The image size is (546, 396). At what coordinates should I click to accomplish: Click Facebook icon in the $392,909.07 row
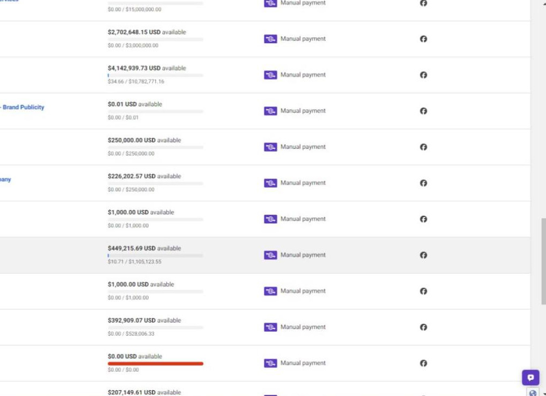[x=423, y=327]
